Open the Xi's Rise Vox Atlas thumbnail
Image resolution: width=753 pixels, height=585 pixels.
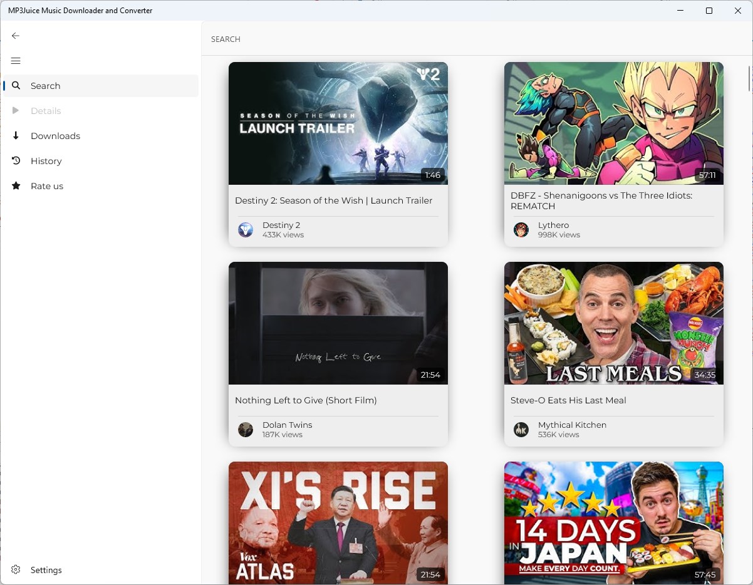338,523
